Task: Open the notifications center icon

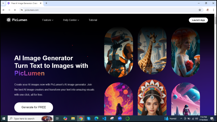Action: (x=212, y=119)
